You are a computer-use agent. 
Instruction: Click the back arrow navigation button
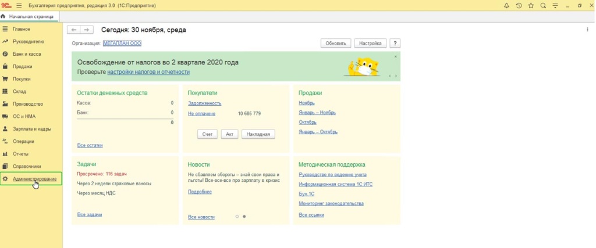73,30
